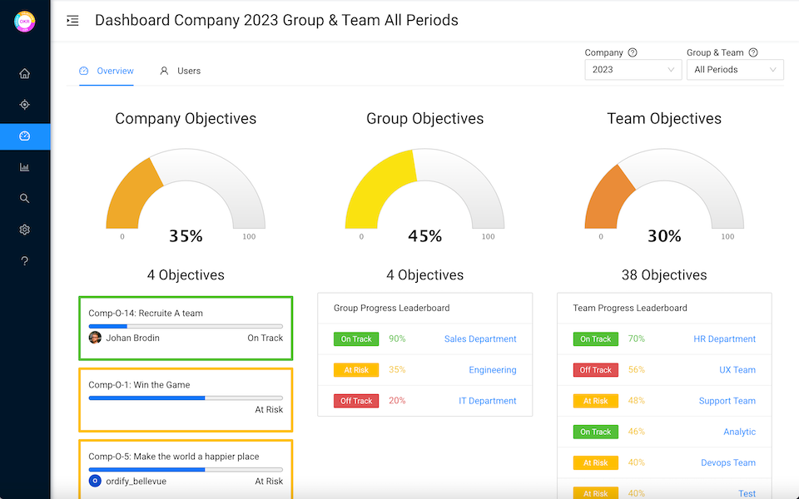Open the objectives target icon in sidebar
Viewport: 799px width, 499px height.
pos(25,105)
